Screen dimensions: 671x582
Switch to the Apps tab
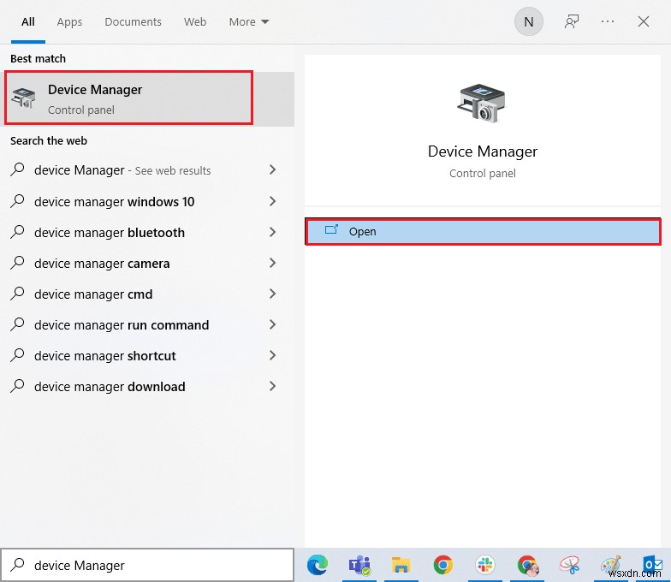point(69,22)
